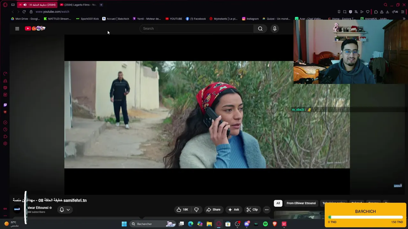Open the GX Corner gamepad icon

click(13, 5)
